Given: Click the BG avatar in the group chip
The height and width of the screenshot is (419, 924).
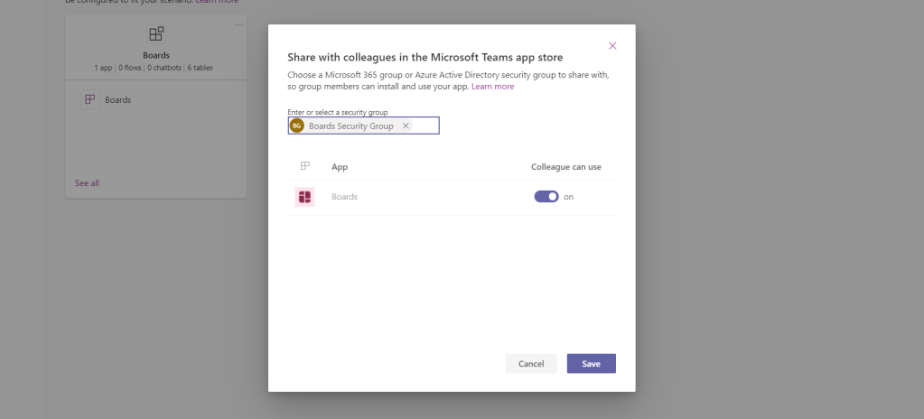Looking at the screenshot, I should tap(297, 126).
